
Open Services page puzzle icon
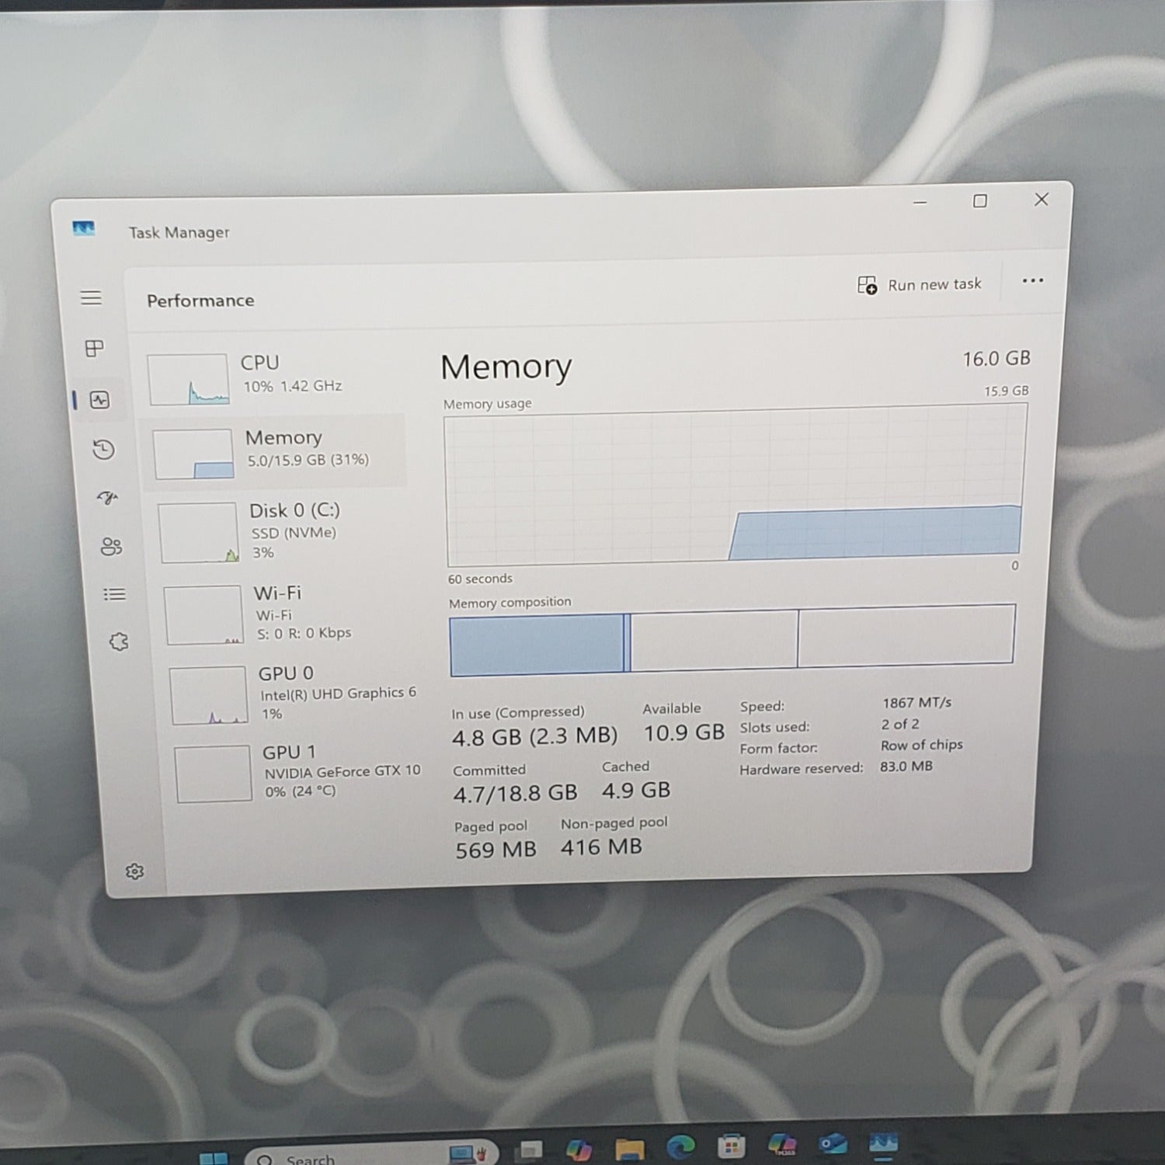tap(118, 642)
